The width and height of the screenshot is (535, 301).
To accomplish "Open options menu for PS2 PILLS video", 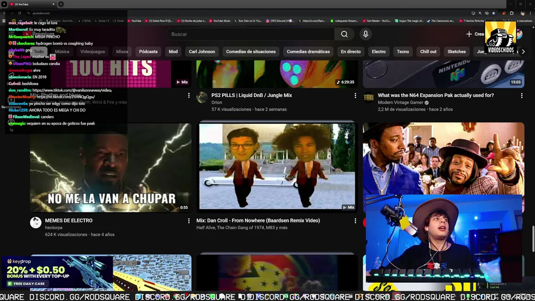I will coord(355,96).
